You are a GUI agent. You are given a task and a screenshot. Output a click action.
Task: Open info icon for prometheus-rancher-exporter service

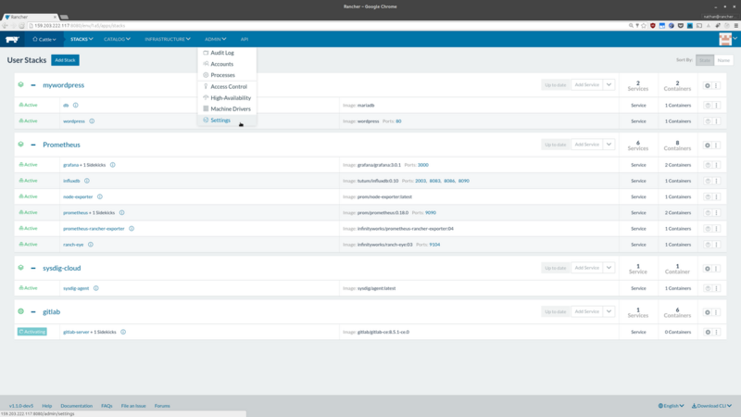(132, 228)
